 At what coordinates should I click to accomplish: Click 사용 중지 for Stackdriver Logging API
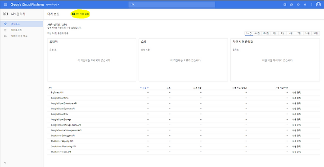[x=297, y=141]
